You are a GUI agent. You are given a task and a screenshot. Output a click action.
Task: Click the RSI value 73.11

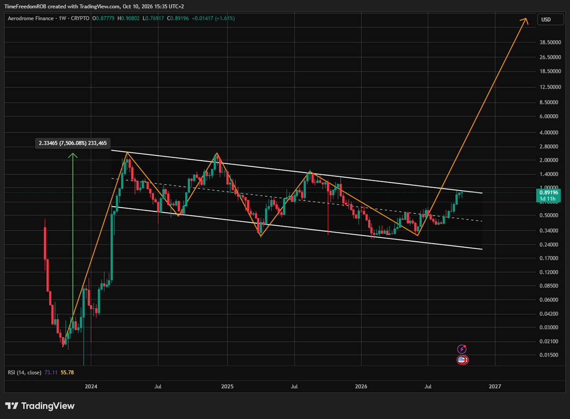coord(51,373)
